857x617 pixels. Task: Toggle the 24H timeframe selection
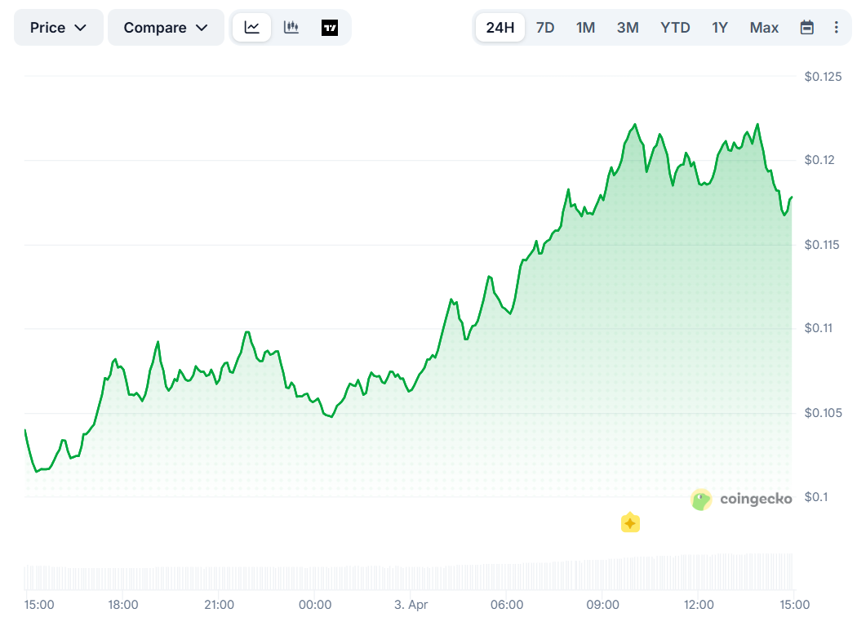500,27
